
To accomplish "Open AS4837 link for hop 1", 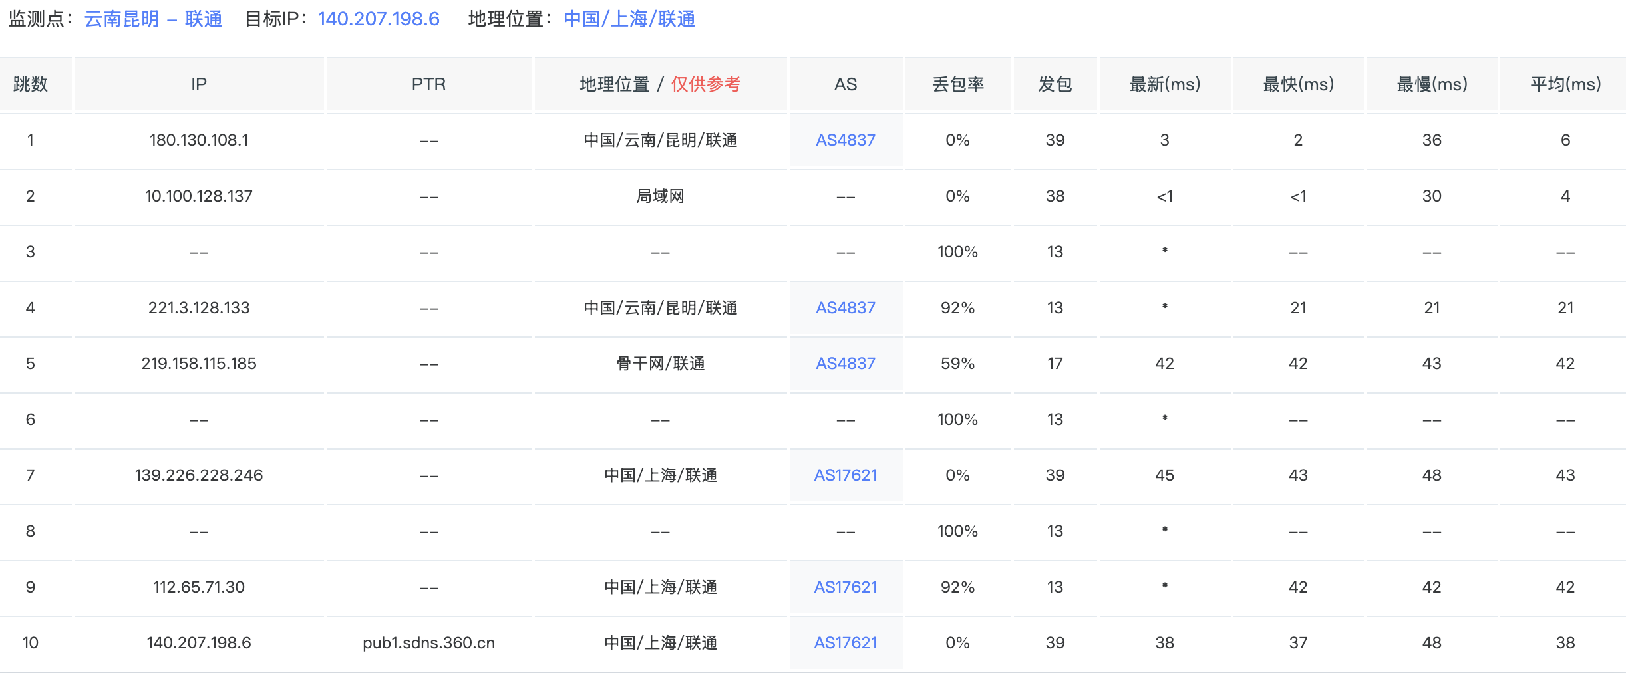I will pyautogui.click(x=846, y=140).
